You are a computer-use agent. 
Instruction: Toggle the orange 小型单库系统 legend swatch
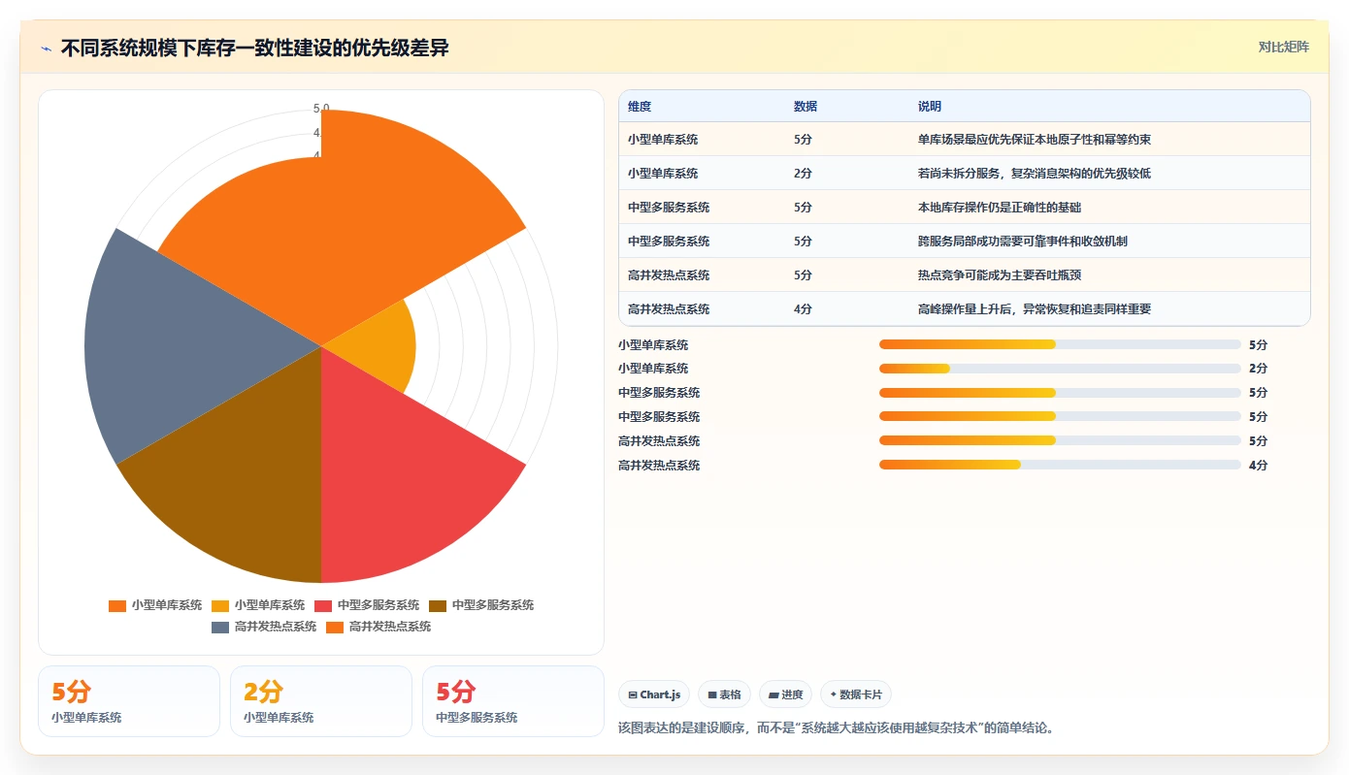point(117,605)
